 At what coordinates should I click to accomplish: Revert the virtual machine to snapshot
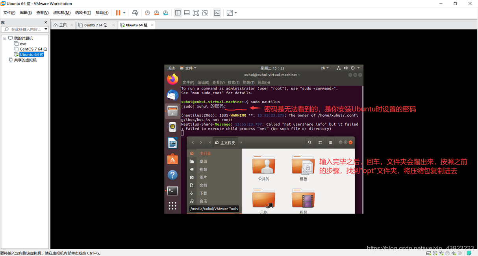(x=156, y=13)
